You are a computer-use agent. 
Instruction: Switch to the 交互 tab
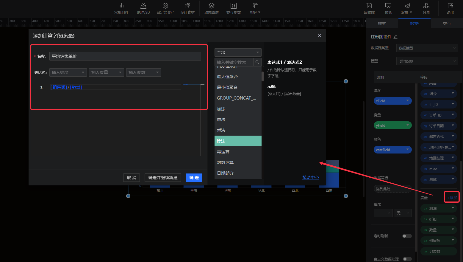coord(447,24)
